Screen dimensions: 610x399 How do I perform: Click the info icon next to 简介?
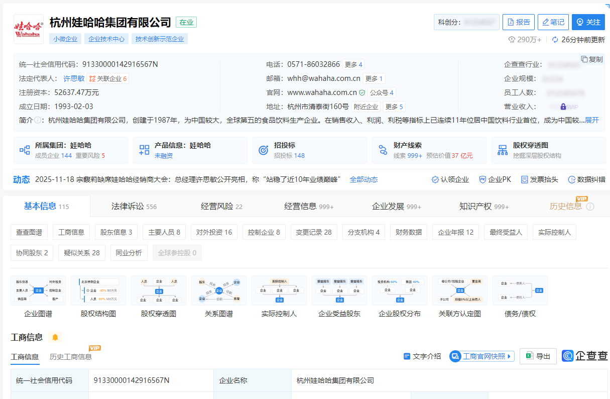click(38, 121)
